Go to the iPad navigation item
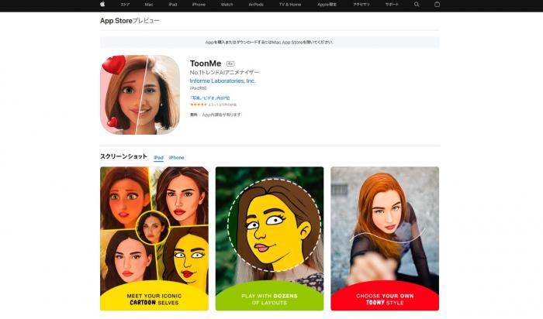Screen dimensions: 543x319 click(172, 5)
